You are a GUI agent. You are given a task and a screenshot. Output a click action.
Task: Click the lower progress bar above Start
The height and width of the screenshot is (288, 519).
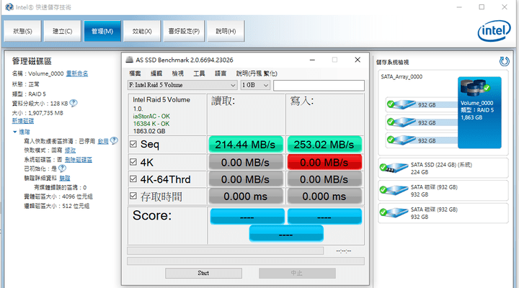(x=246, y=261)
